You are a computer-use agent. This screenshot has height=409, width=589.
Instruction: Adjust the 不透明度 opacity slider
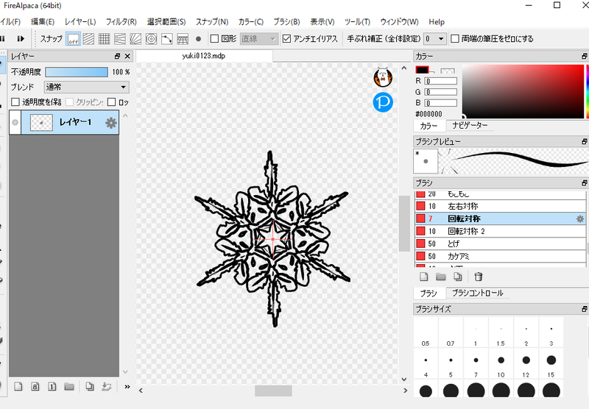(x=77, y=72)
